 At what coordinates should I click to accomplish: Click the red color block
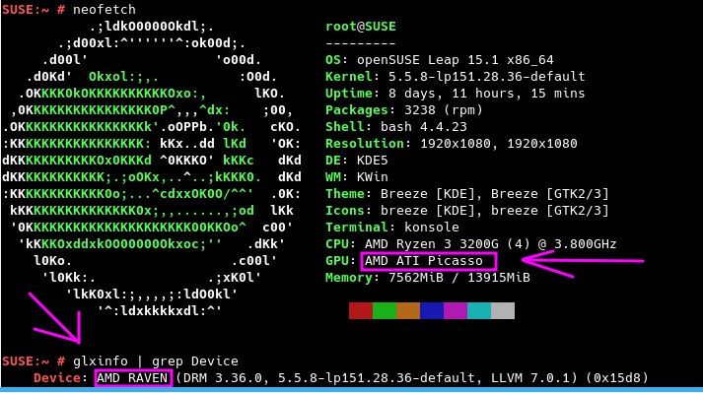click(x=361, y=310)
